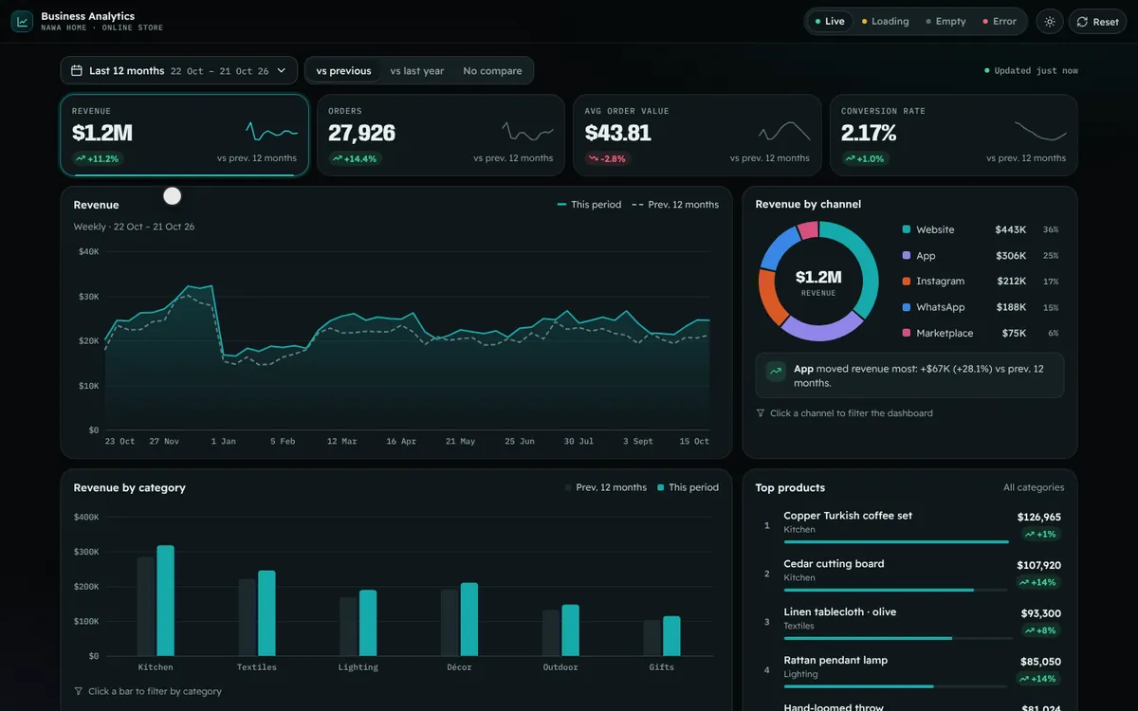Click the Updated just now status

pyautogui.click(x=1031, y=71)
